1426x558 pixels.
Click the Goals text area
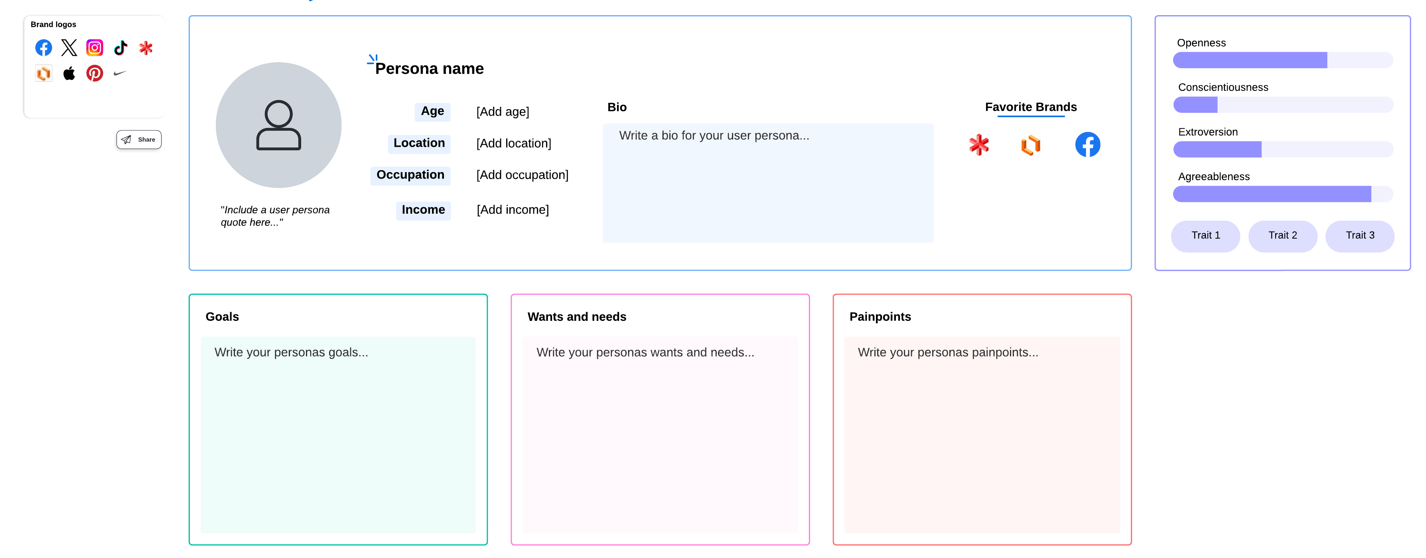pyautogui.click(x=338, y=434)
